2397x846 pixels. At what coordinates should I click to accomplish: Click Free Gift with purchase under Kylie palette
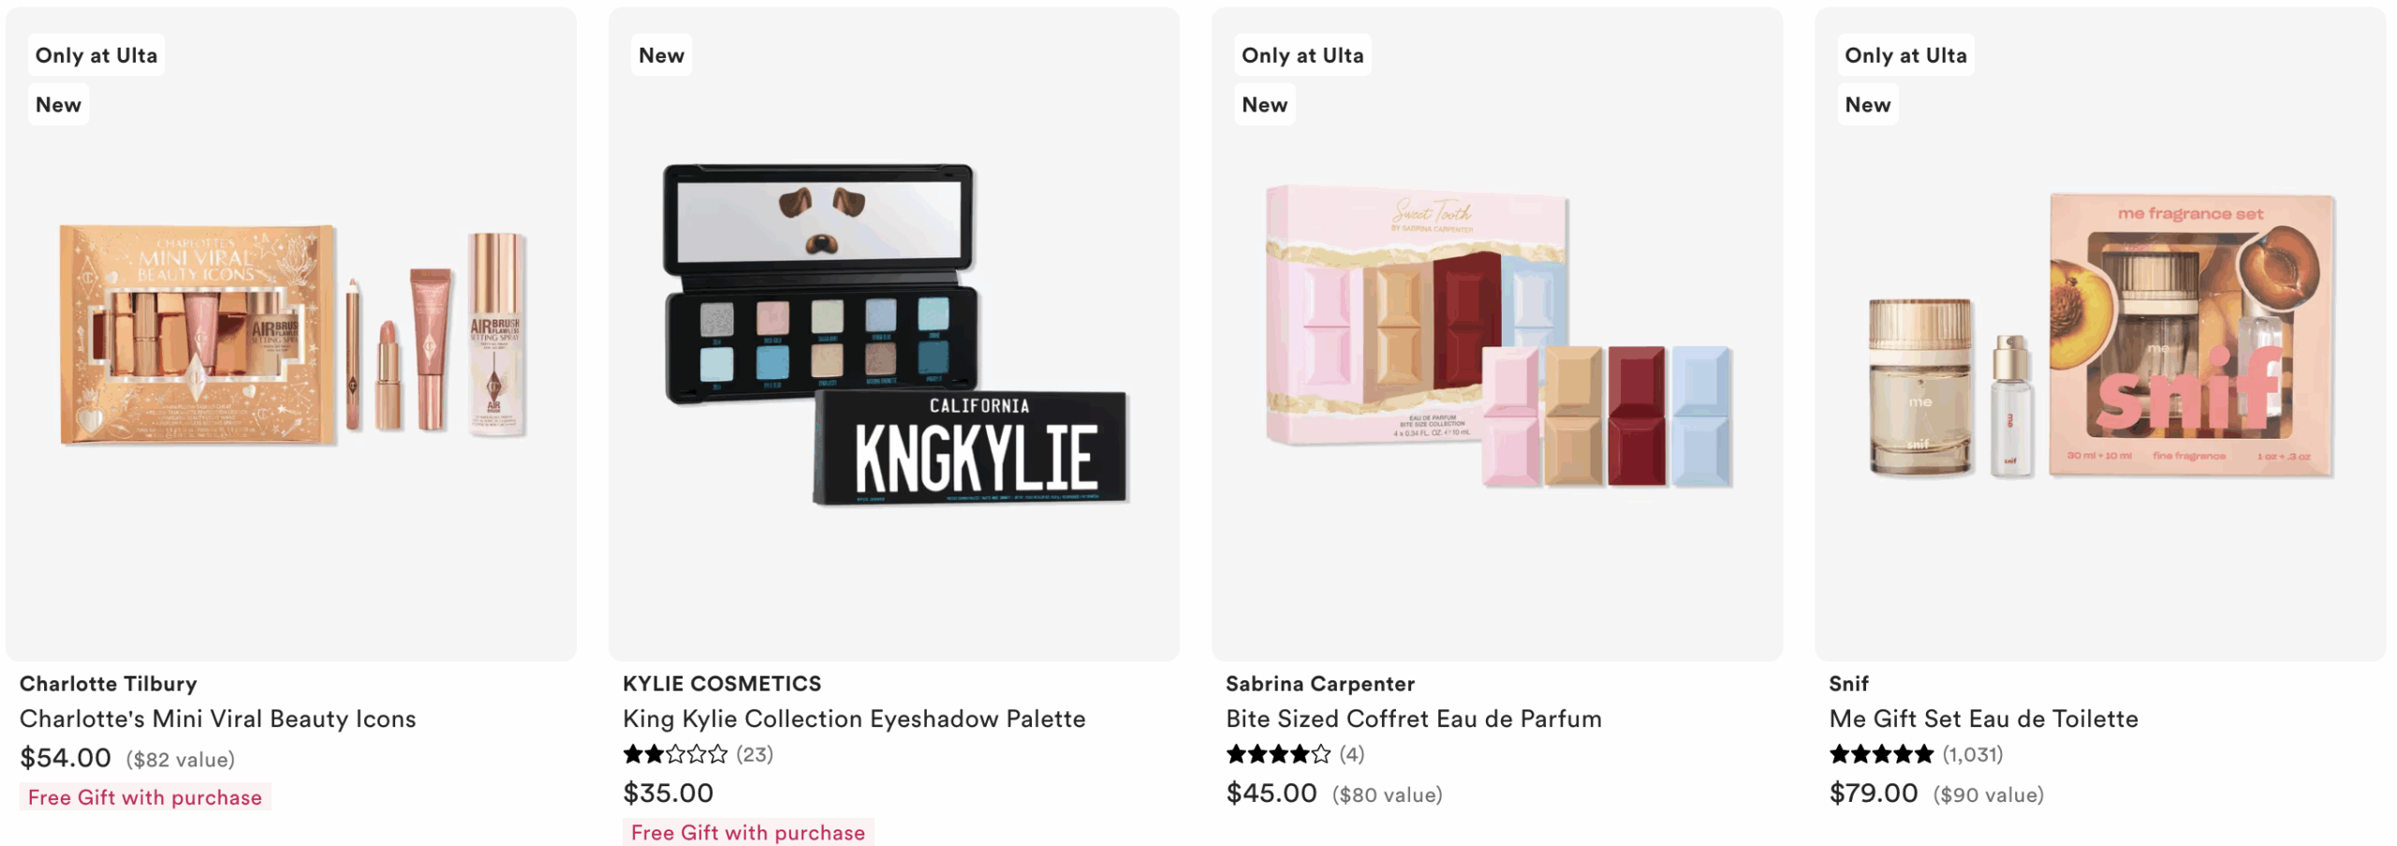tap(748, 833)
